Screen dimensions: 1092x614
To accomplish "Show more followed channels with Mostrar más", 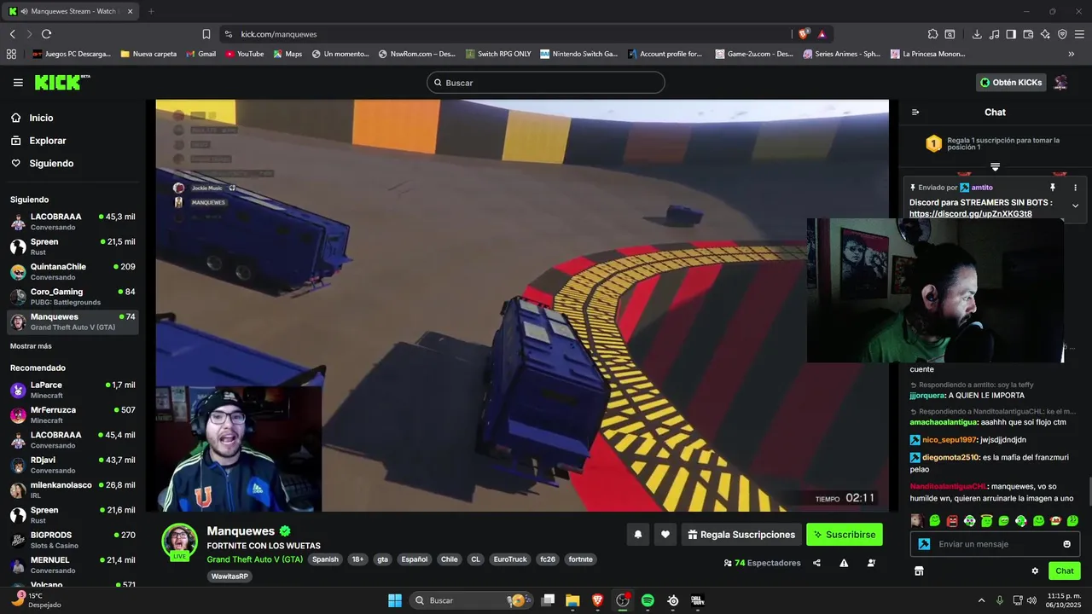I will click(x=31, y=346).
